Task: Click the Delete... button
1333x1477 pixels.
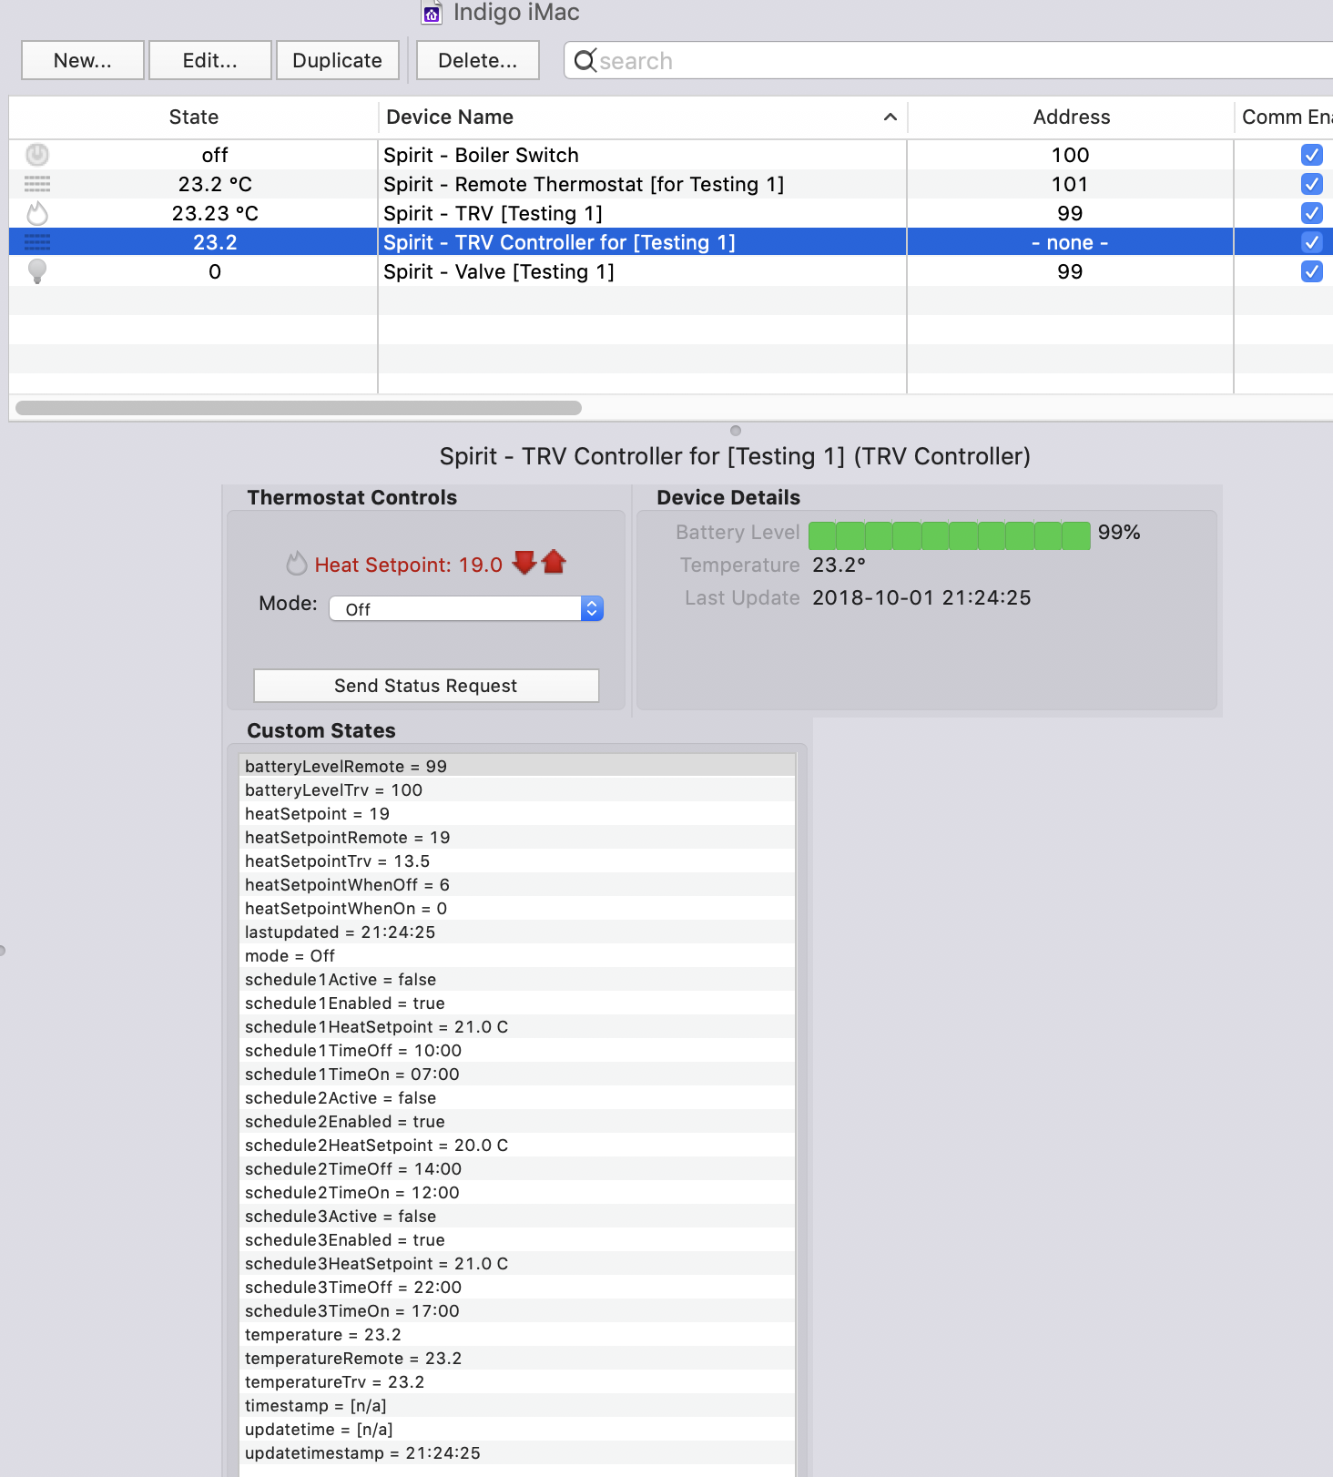Action: tap(478, 60)
